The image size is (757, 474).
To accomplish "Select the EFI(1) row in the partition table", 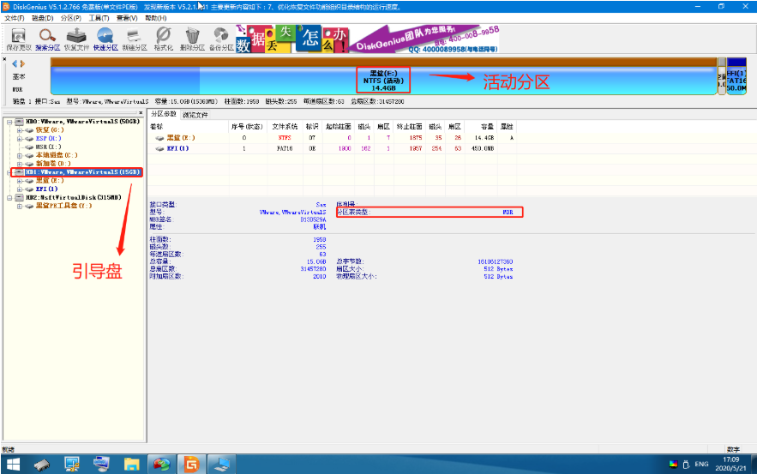I will tap(333, 148).
